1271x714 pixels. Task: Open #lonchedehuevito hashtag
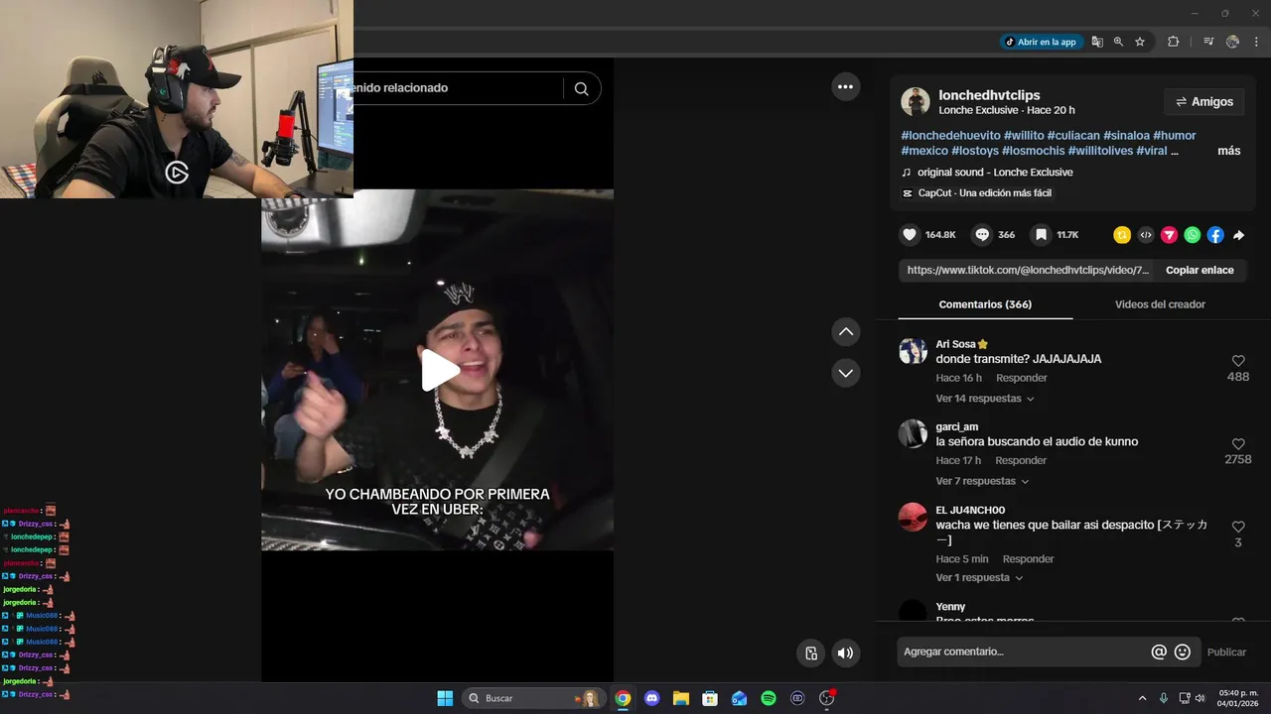tap(950, 135)
